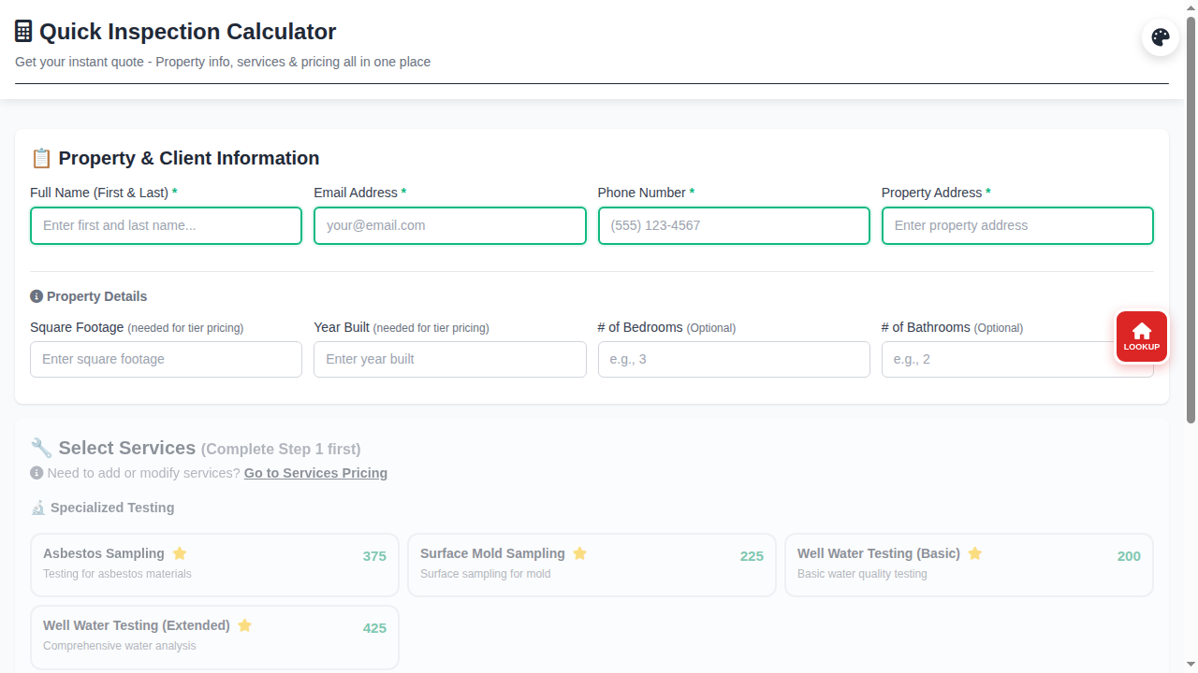The width and height of the screenshot is (1198, 673).
Task: Click the info icon next to Property Details
Action: coord(36,295)
